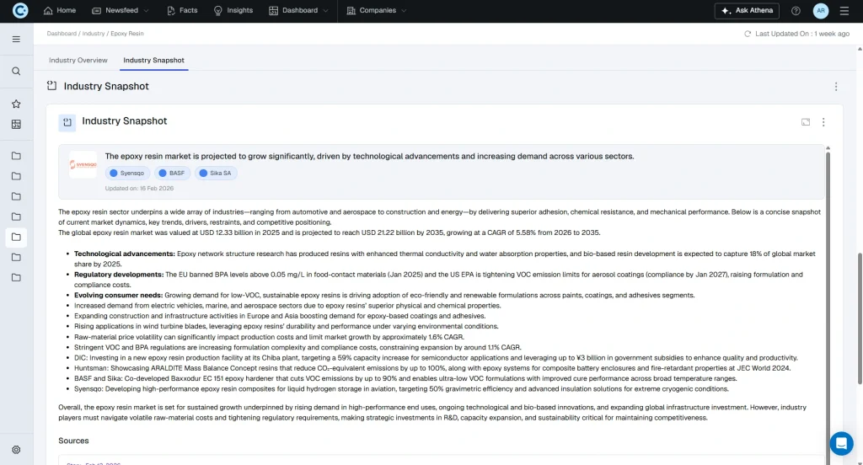Open the first folder icon in the sidebar
Image resolution: width=863 pixels, height=465 pixels.
point(16,156)
